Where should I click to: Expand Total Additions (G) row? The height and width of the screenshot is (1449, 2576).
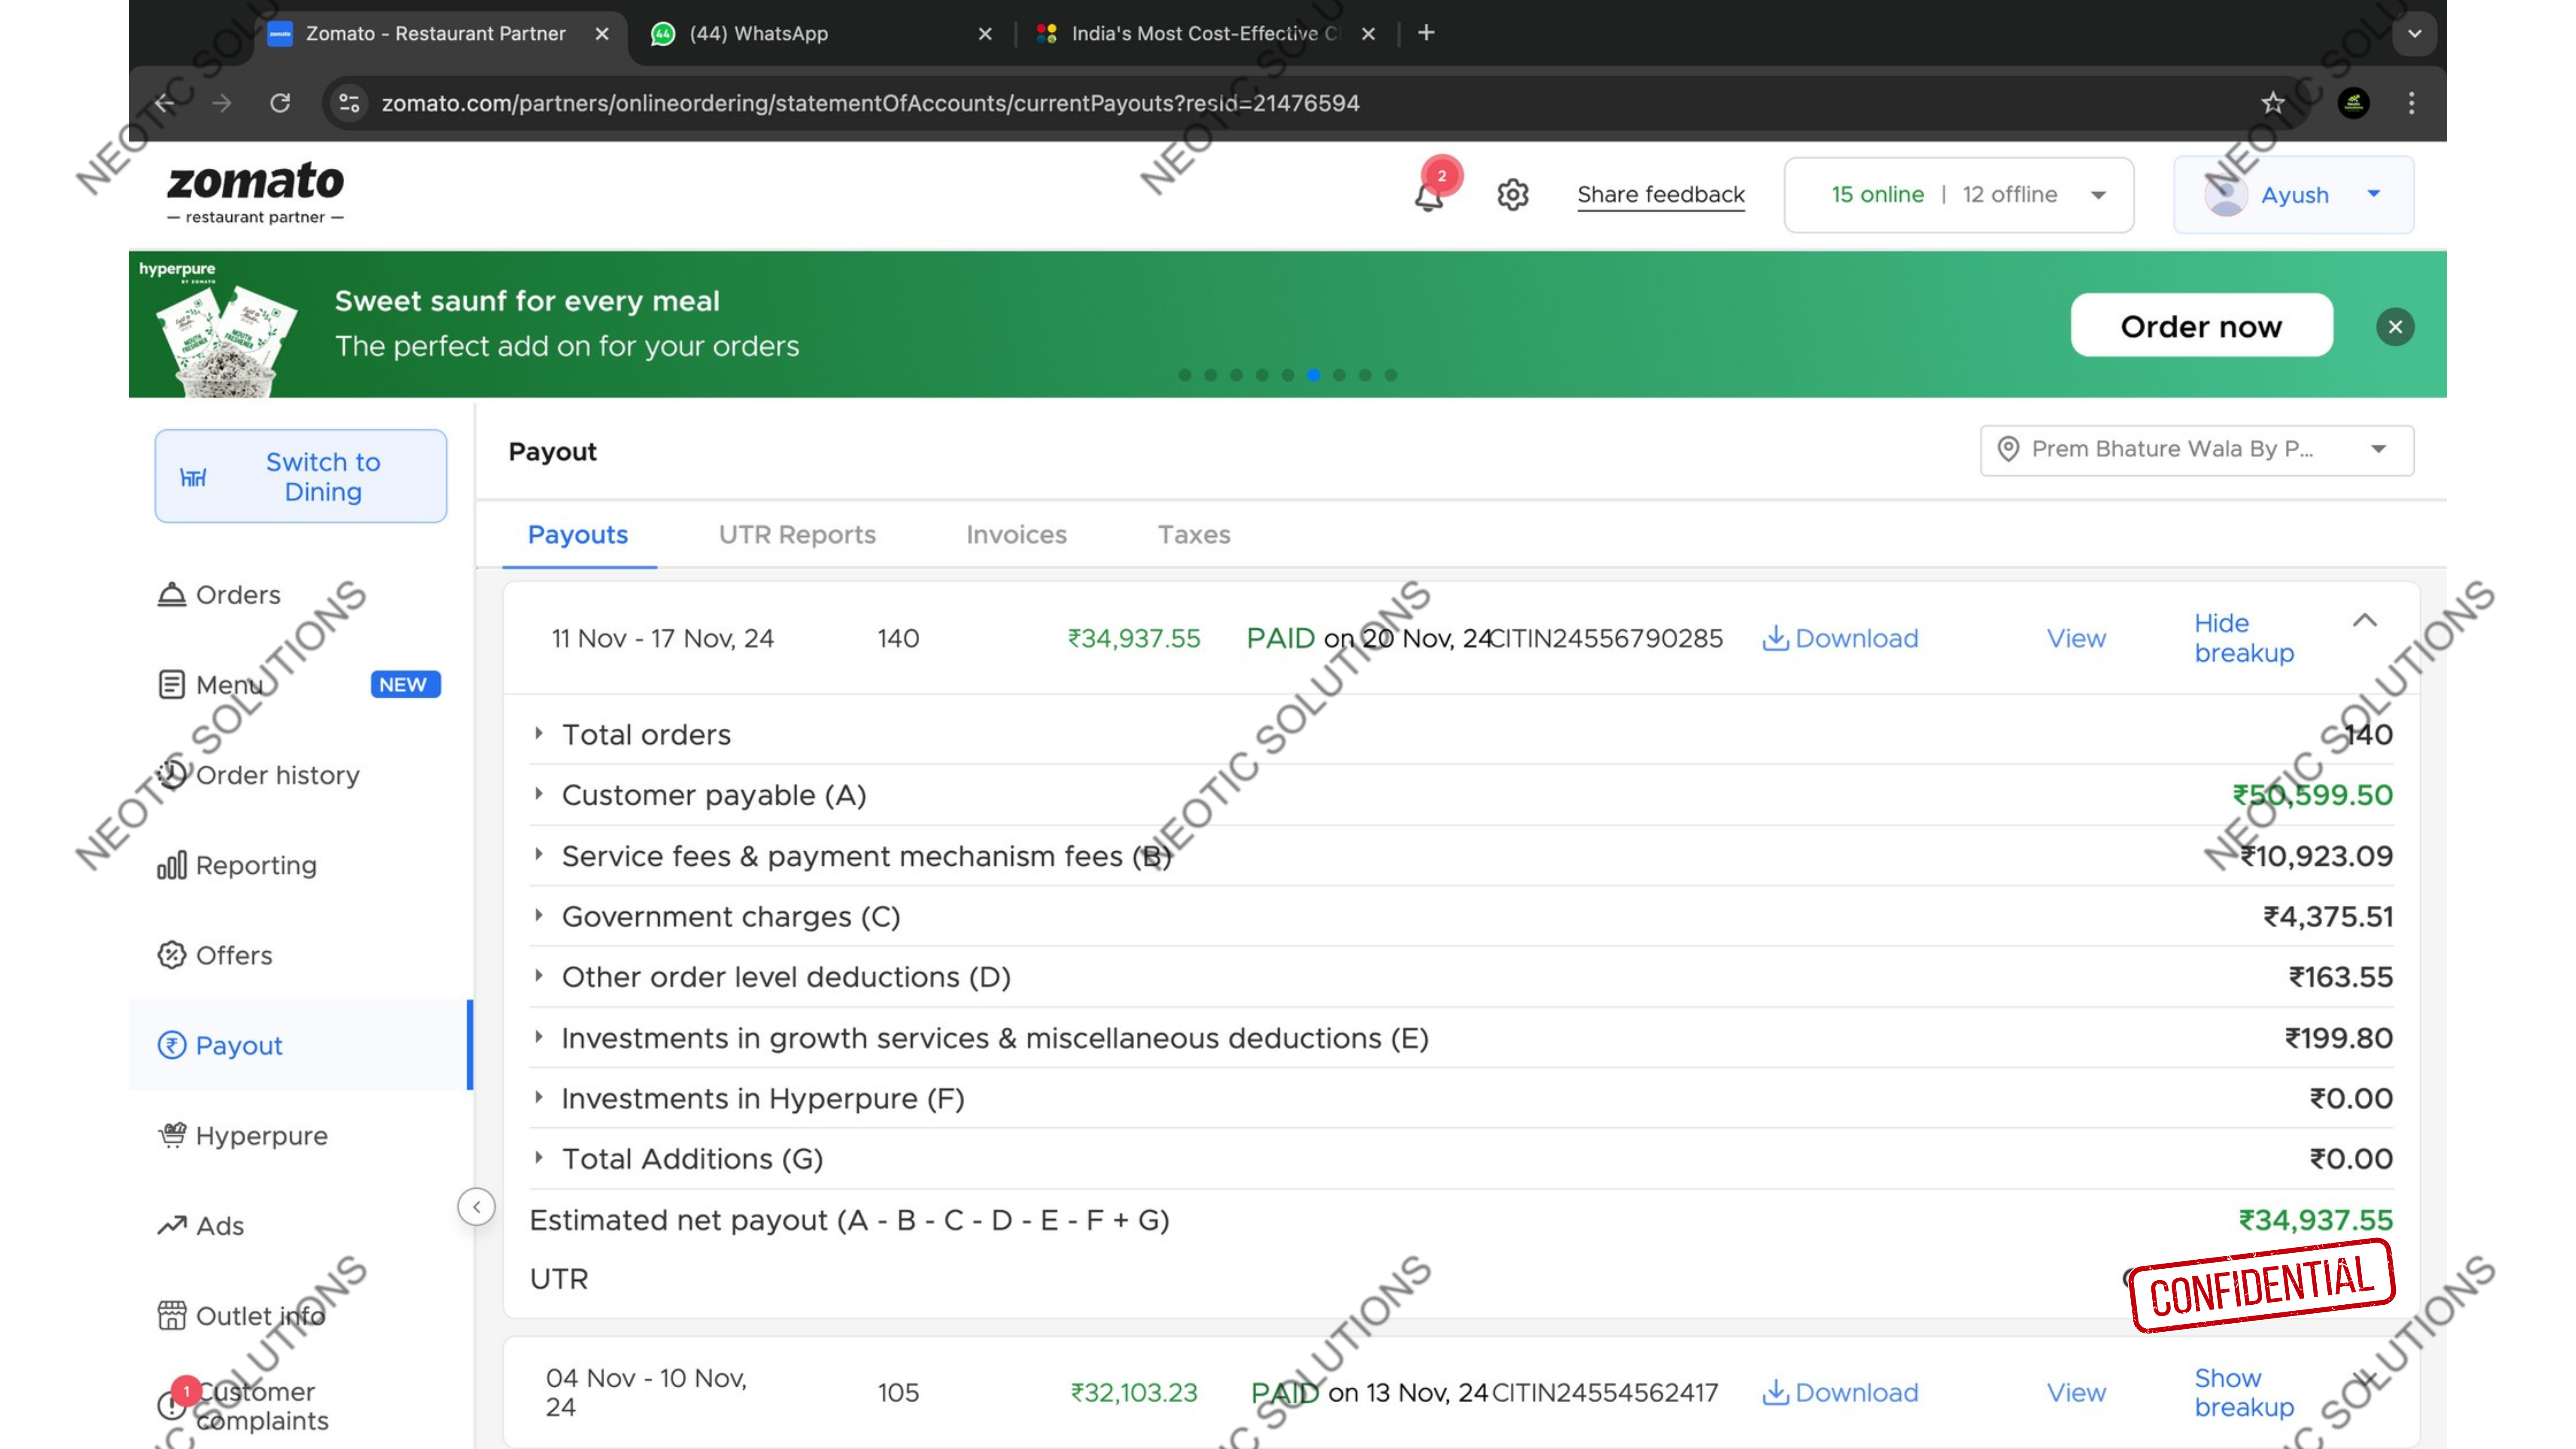click(x=539, y=1157)
